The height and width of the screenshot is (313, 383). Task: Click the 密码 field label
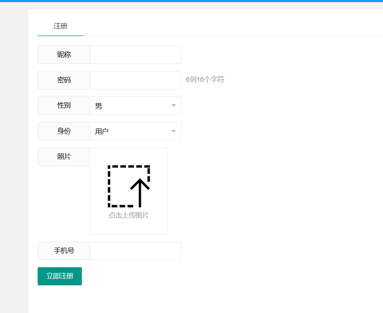(64, 80)
